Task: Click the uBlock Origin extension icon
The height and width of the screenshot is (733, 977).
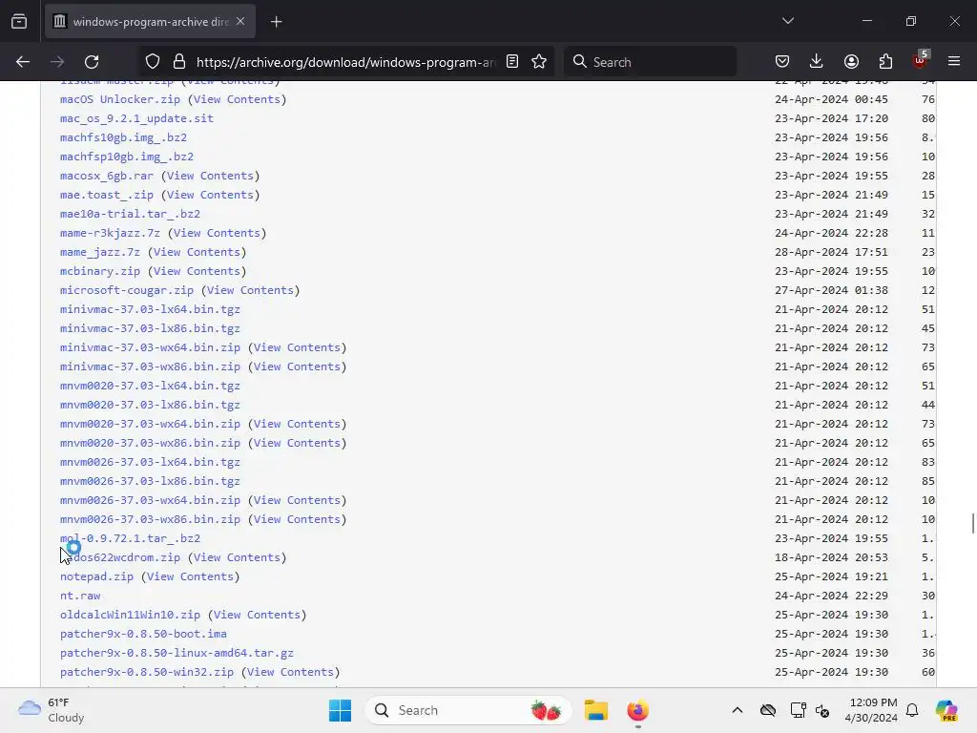Action: (x=920, y=61)
